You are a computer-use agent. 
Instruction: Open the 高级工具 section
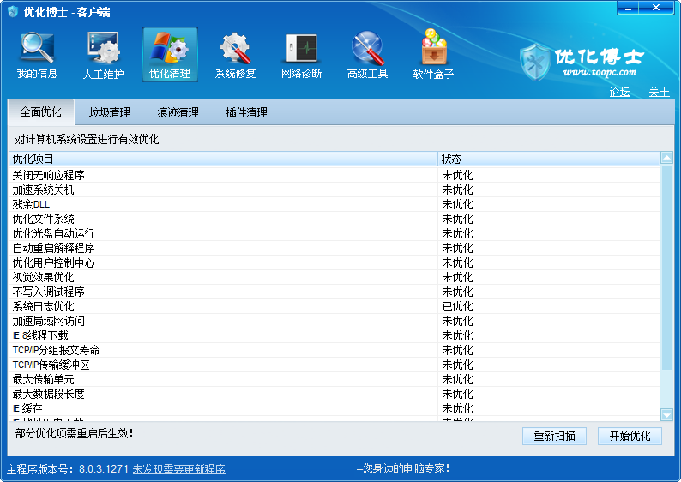point(367,55)
